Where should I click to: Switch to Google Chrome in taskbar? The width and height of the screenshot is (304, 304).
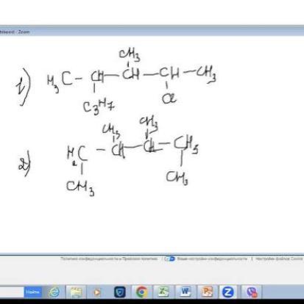coord(141,292)
